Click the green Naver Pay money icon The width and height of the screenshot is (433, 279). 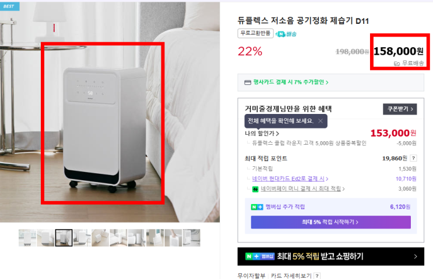[x=255, y=189]
